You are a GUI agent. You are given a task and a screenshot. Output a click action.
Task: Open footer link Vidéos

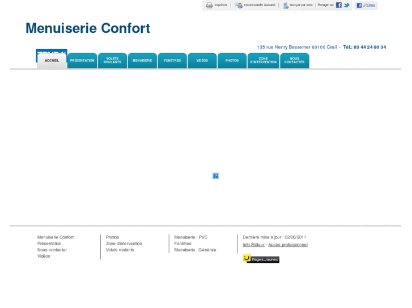click(44, 256)
